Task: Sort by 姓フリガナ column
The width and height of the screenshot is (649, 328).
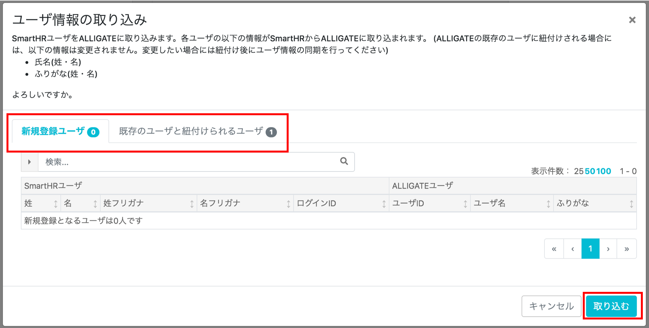Action: pos(149,203)
